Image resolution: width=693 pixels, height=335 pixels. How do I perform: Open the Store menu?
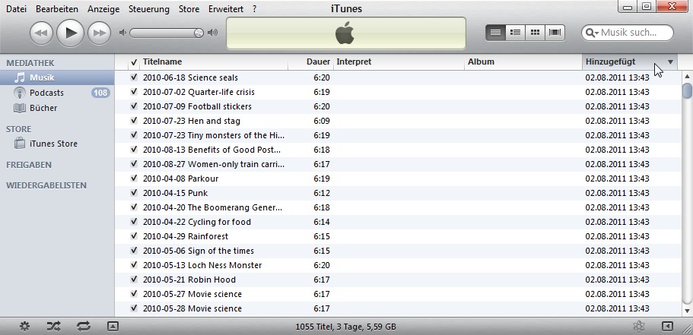tap(189, 9)
